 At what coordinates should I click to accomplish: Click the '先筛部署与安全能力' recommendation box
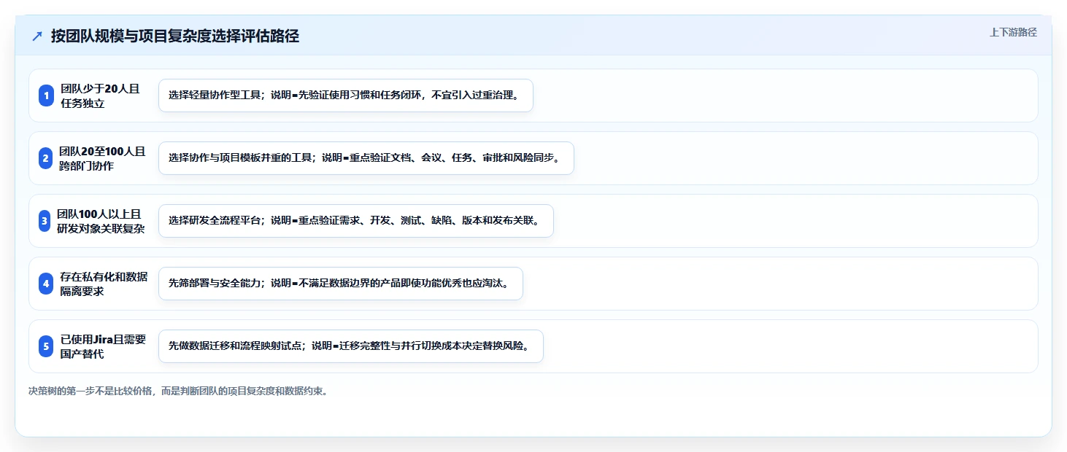pos(341,284)
